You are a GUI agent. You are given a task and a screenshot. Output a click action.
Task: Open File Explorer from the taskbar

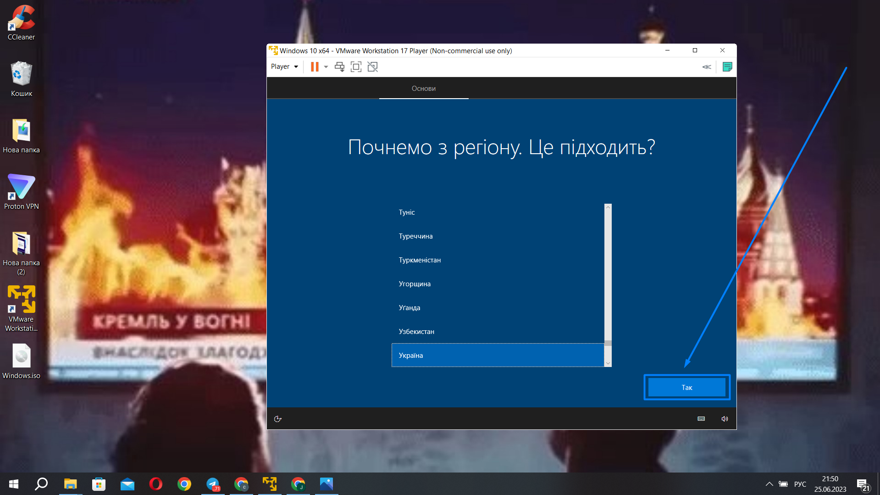pyautogui.click(x=70, y=484)
